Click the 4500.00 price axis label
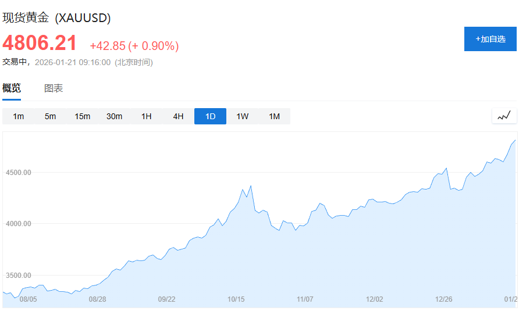 click(18, 173)
